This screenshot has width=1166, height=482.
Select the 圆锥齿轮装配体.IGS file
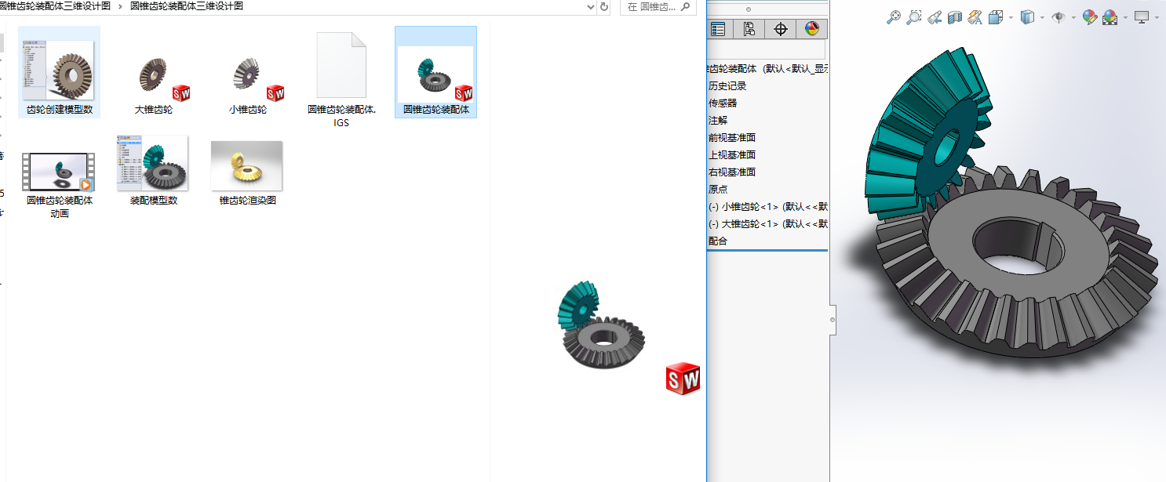pyautogui.click(x=341, y=79)
